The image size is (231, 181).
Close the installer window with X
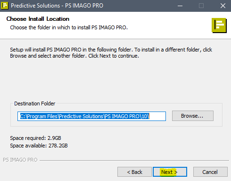tap(223, 6)
